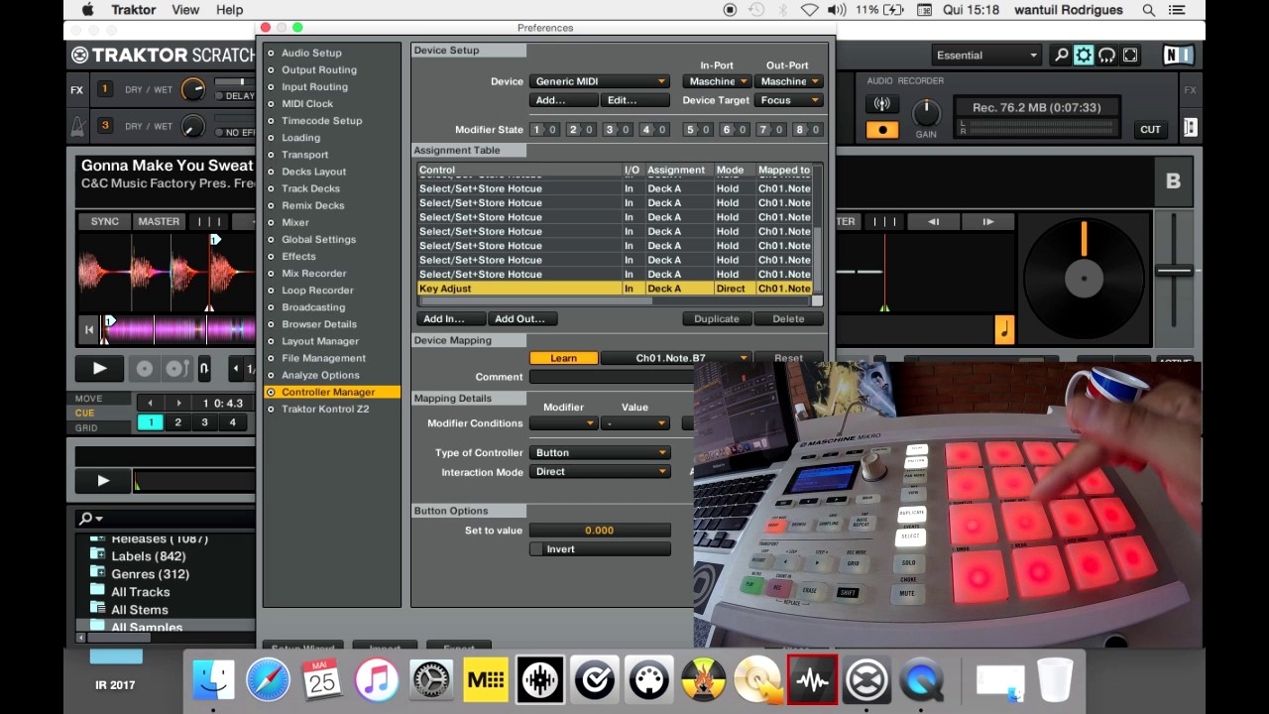Toggle the headphones cruise mode icon
Image resolution: width=1269 pixels, height=714 pixels.
(1106, 56)
